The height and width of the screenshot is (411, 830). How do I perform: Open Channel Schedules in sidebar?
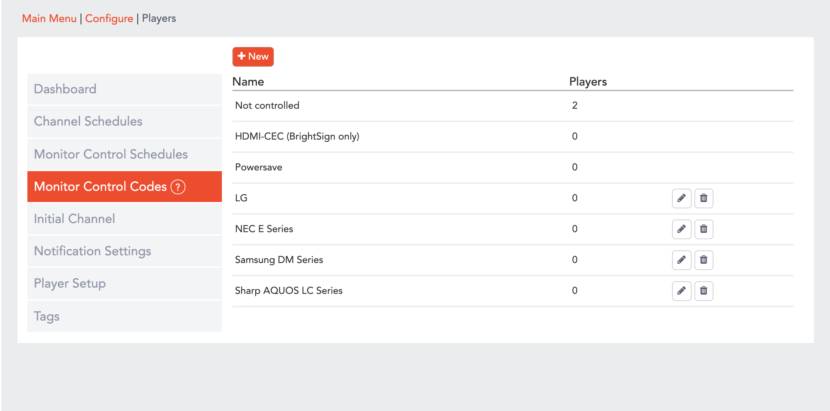[x=125, y=121]
